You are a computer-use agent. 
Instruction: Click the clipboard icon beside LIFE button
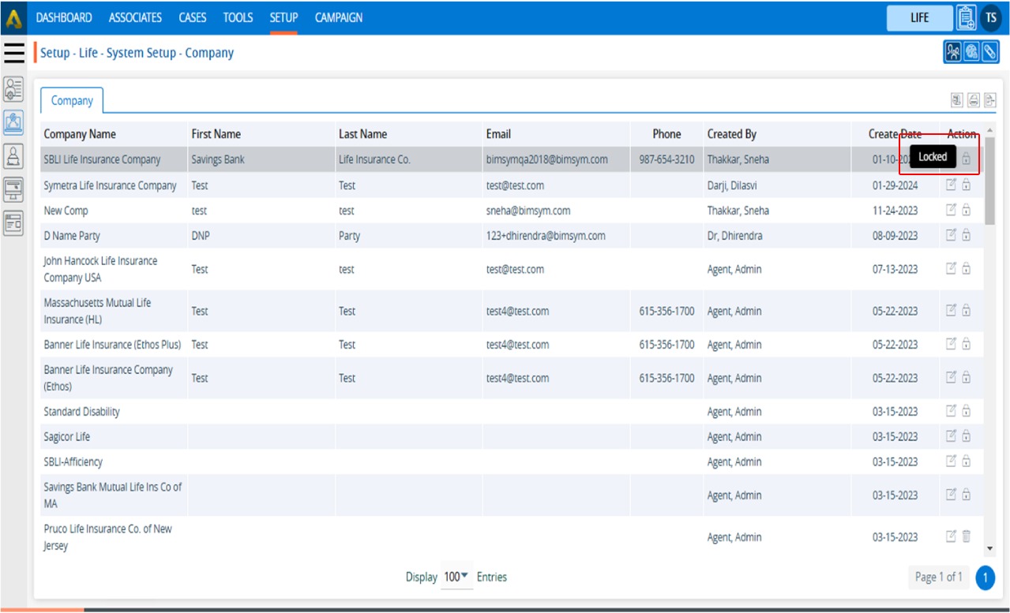966,17
